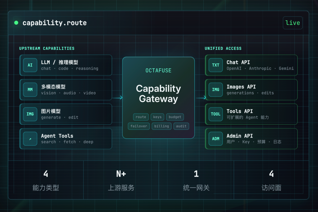318x212 pixels.
Task: Click the 可扩展的 Agent 能力 subtitle
Action: 248,117
